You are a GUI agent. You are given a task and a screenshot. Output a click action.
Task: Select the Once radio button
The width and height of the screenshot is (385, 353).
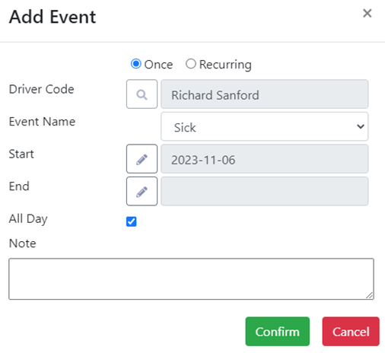tap(136, 64)
